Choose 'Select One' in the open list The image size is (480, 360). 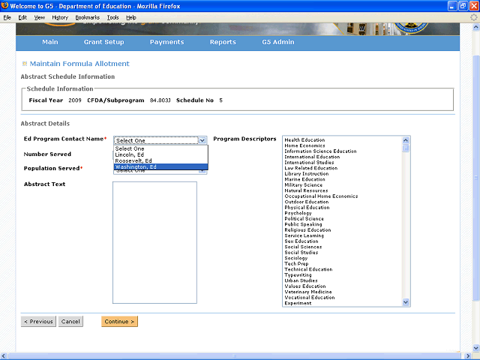pyautogui.click(x=160, y=148)
